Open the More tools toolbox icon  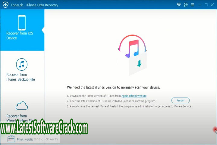click(x=11, y=139)
